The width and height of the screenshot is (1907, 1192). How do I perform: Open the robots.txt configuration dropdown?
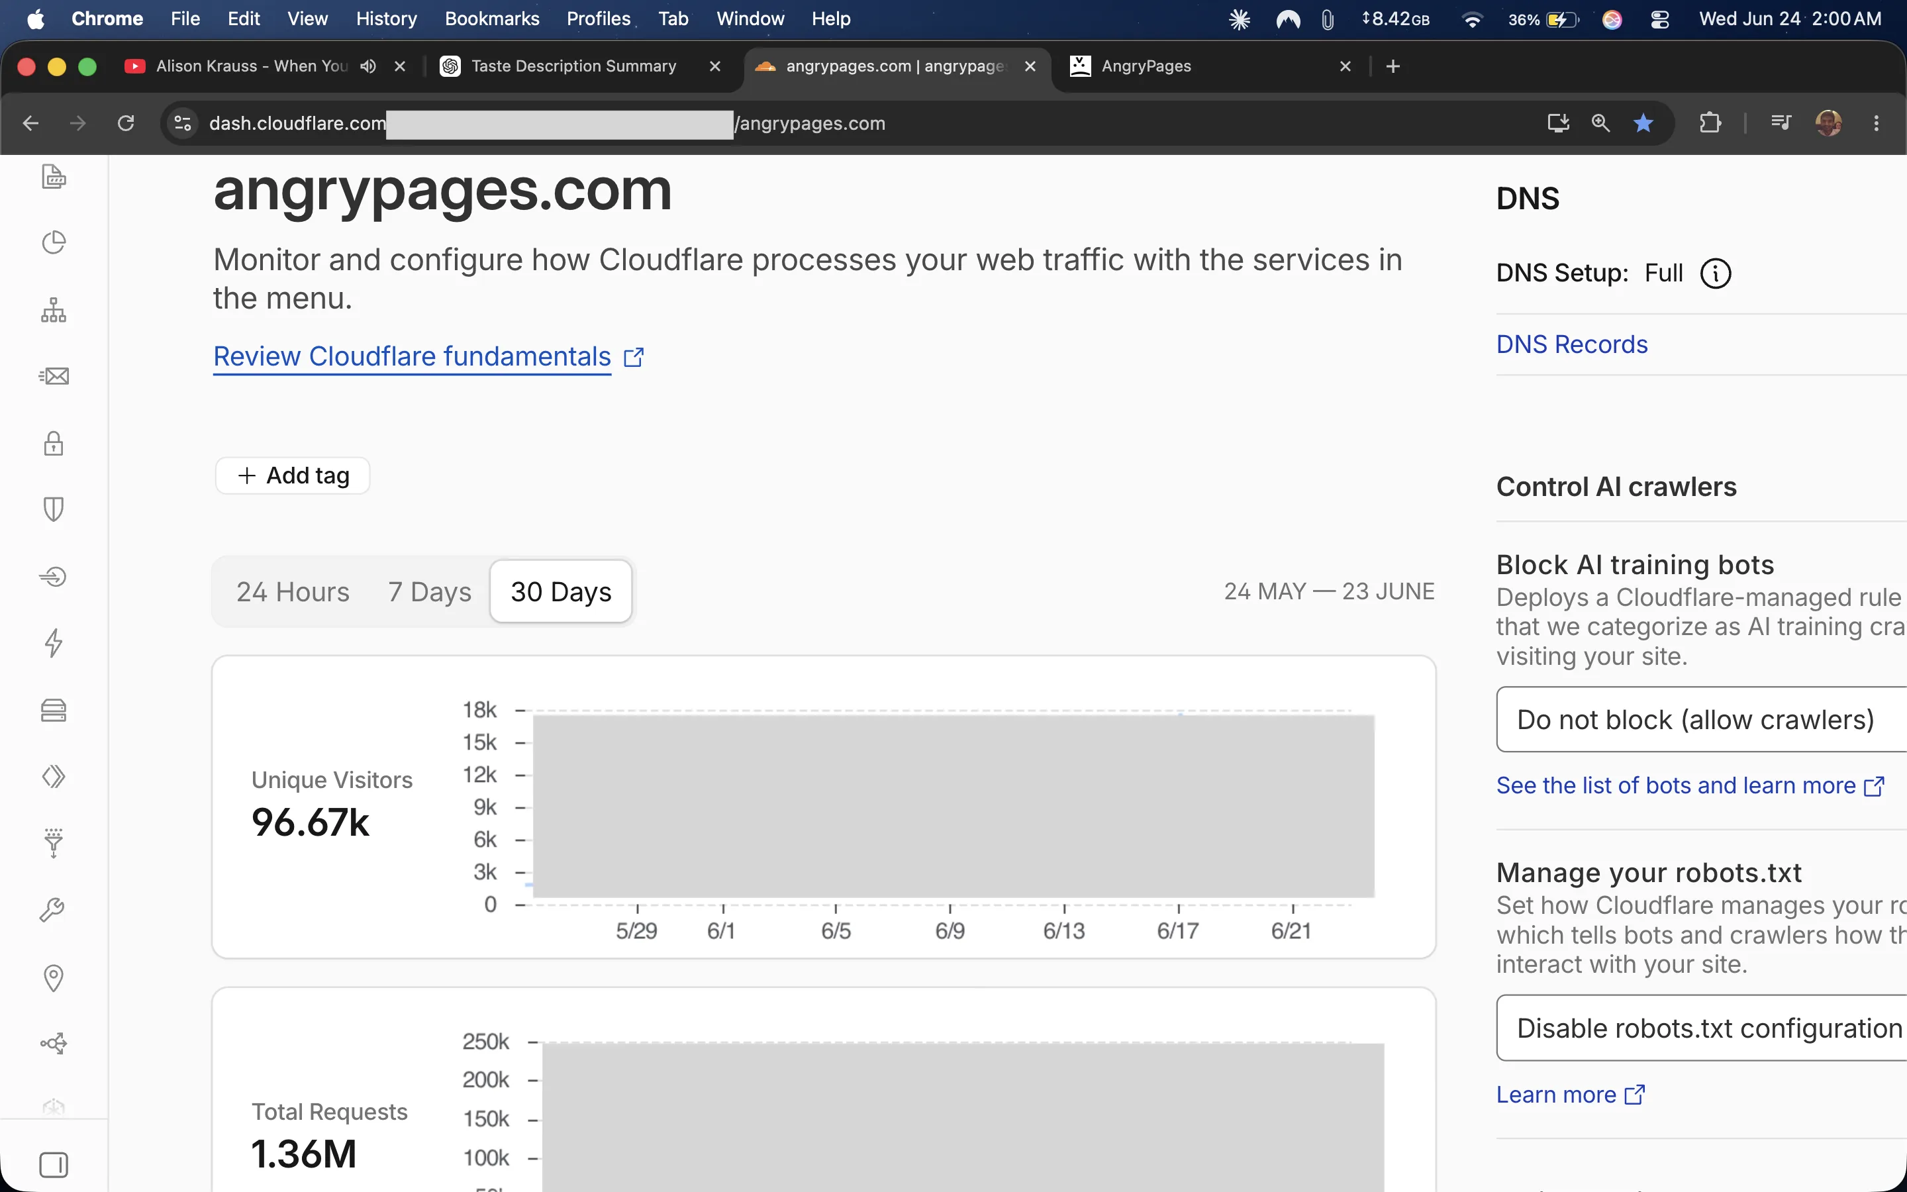tap(1701, 1027)
